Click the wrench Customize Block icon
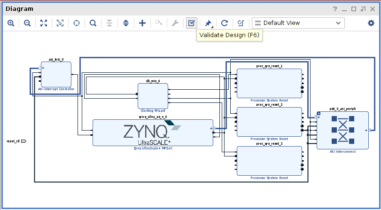381x210 pixels. tap(175, 23)
